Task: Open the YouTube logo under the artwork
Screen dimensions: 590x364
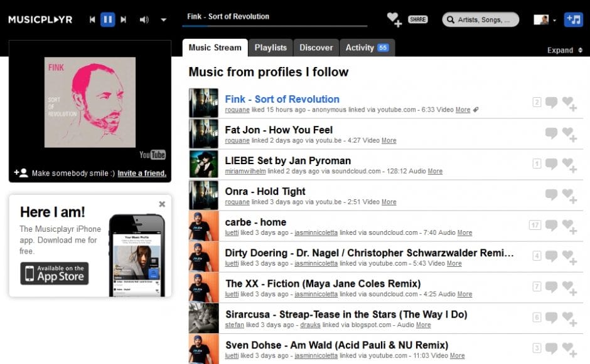Action: [x=153, y=155]
